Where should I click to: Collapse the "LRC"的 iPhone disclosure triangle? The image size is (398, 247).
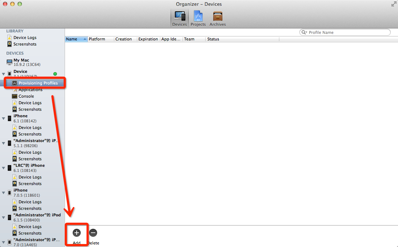point(4,168)
